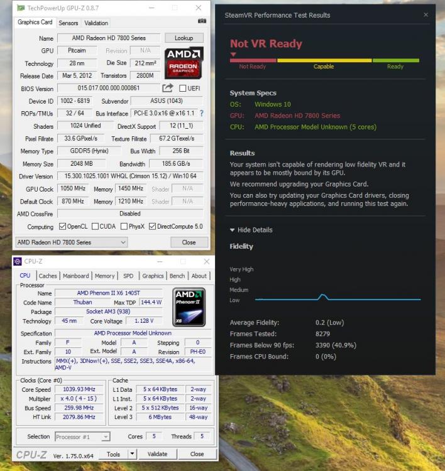Click the Tools button in CPU-Z

tap(113, 454)
